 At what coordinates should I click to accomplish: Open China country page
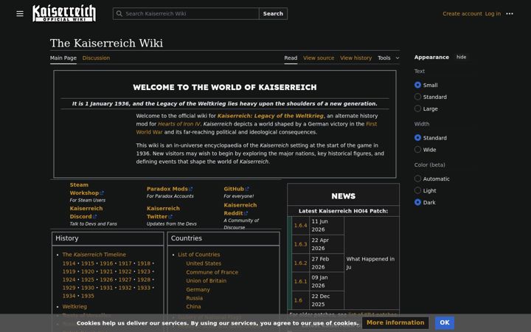(x=193, y=307)
